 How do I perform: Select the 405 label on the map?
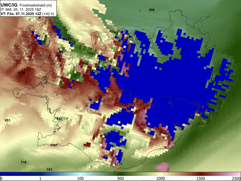coord(42,41)
